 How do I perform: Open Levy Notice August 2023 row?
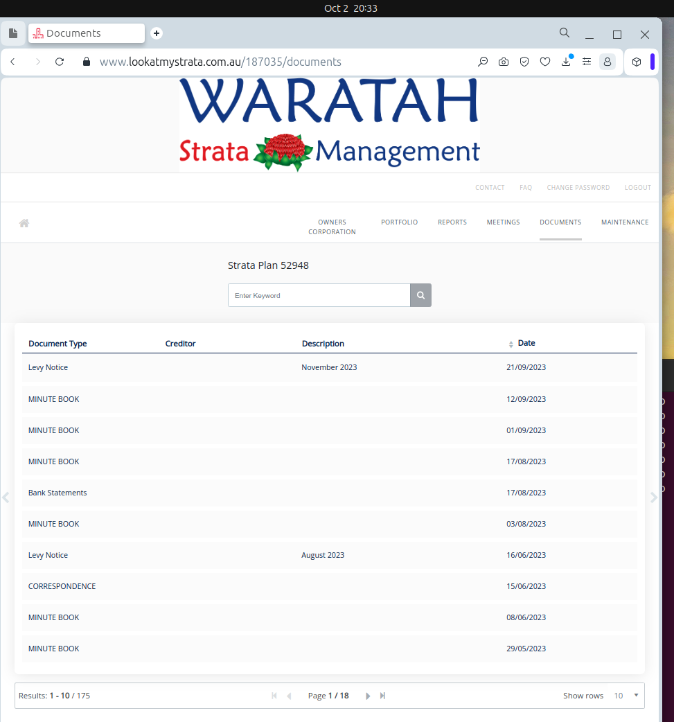(330, 555)
